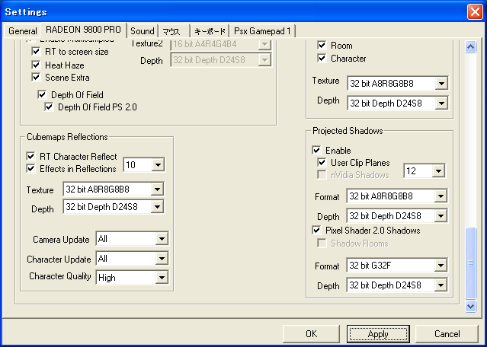This screenshot has height=347, width=487.
Task: Click the scrollbar down arrow
Action: pos(470,306)
